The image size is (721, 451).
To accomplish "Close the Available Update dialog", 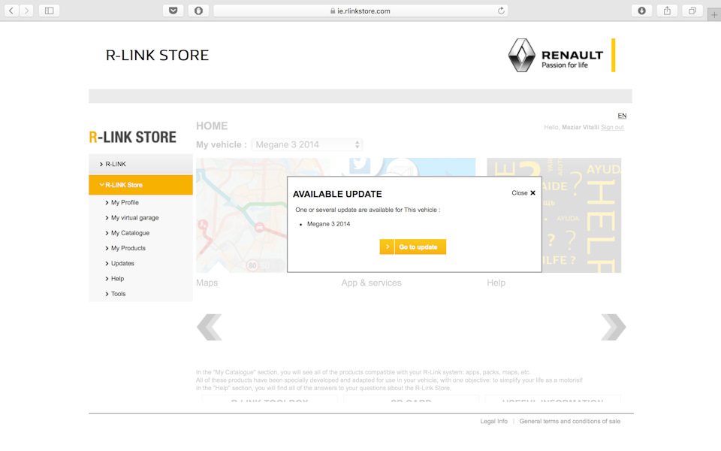I will click(x=523, y=193).
